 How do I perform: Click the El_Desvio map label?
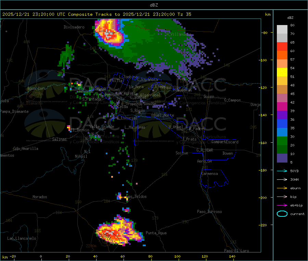click(80, 130)
